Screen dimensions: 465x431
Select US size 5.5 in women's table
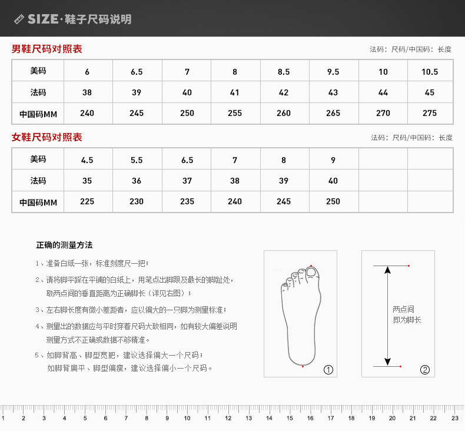tap(137, 160)
